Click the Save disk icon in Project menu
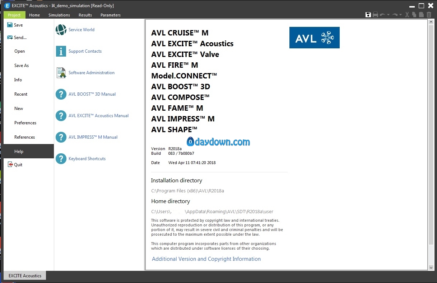Image resolution: width=437 pixels, height=283 pixels. pyautogui.click(x=10, y=25)
